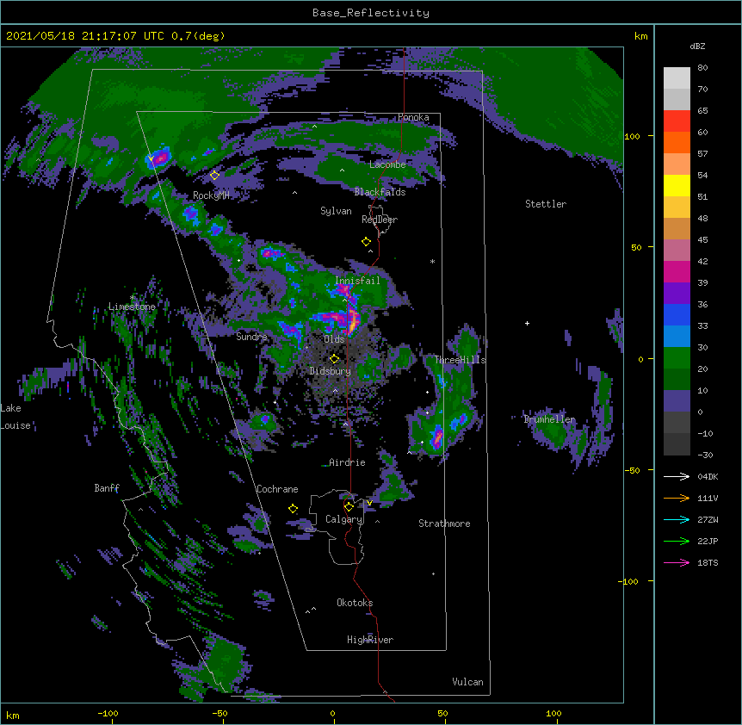
Task: Click the red storm core southeast of Innisfail
Action: click(x=352, y=321)
